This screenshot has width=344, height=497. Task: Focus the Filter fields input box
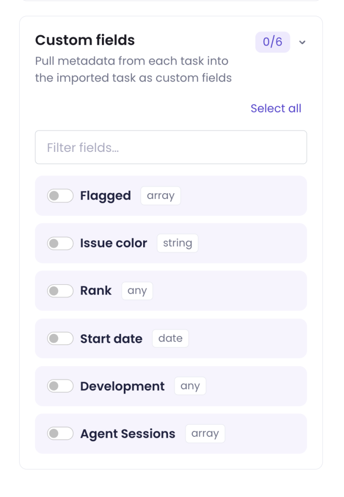171,148
